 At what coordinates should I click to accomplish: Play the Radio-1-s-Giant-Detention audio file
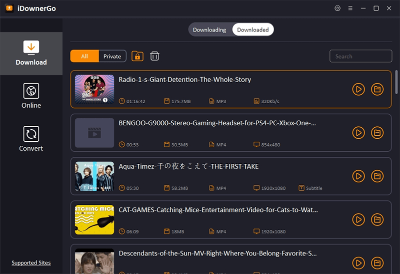coord(358,89)
